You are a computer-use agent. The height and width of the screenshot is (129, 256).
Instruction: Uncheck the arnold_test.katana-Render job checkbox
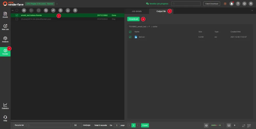coord(17,15)
